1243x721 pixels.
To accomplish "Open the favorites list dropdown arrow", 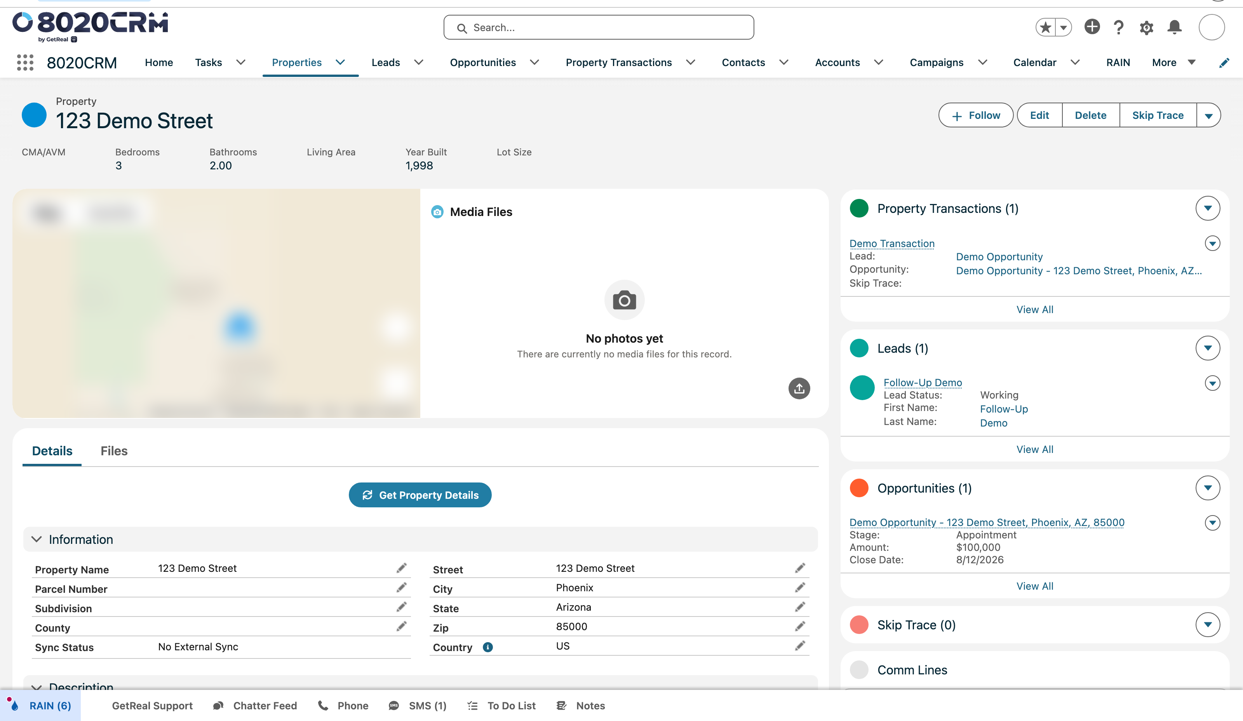I will point(1064,27).
